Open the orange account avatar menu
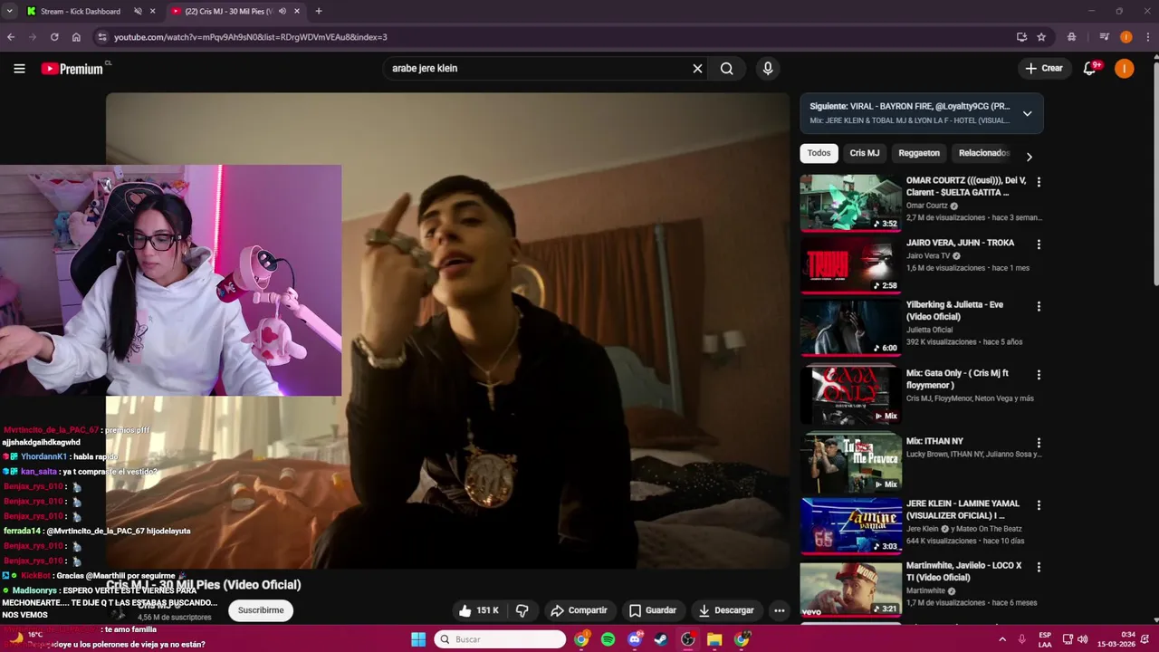Viewport: 1159px width, 652px height. click(1124, 68)
